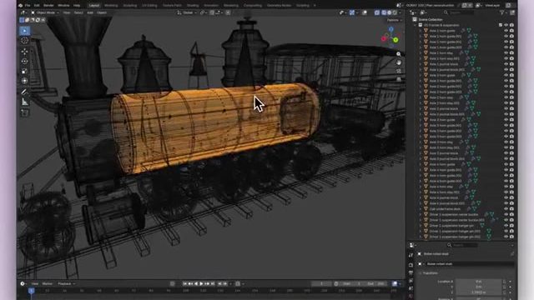Select the Measure ruler tool

coord(25,102)
